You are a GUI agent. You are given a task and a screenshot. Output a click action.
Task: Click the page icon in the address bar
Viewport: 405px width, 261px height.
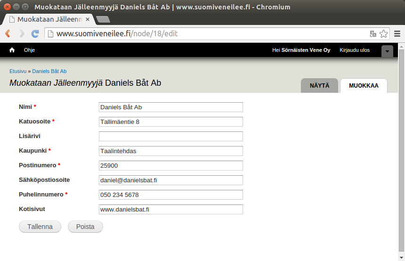pos(51,33)
